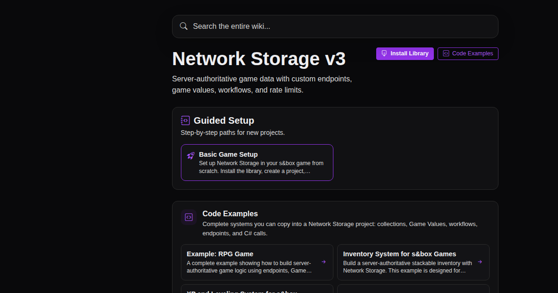The height and width of the screenshot is (293, 558).
Task: Click the Guided Setup heading icon
Action: tap(185, 120)
